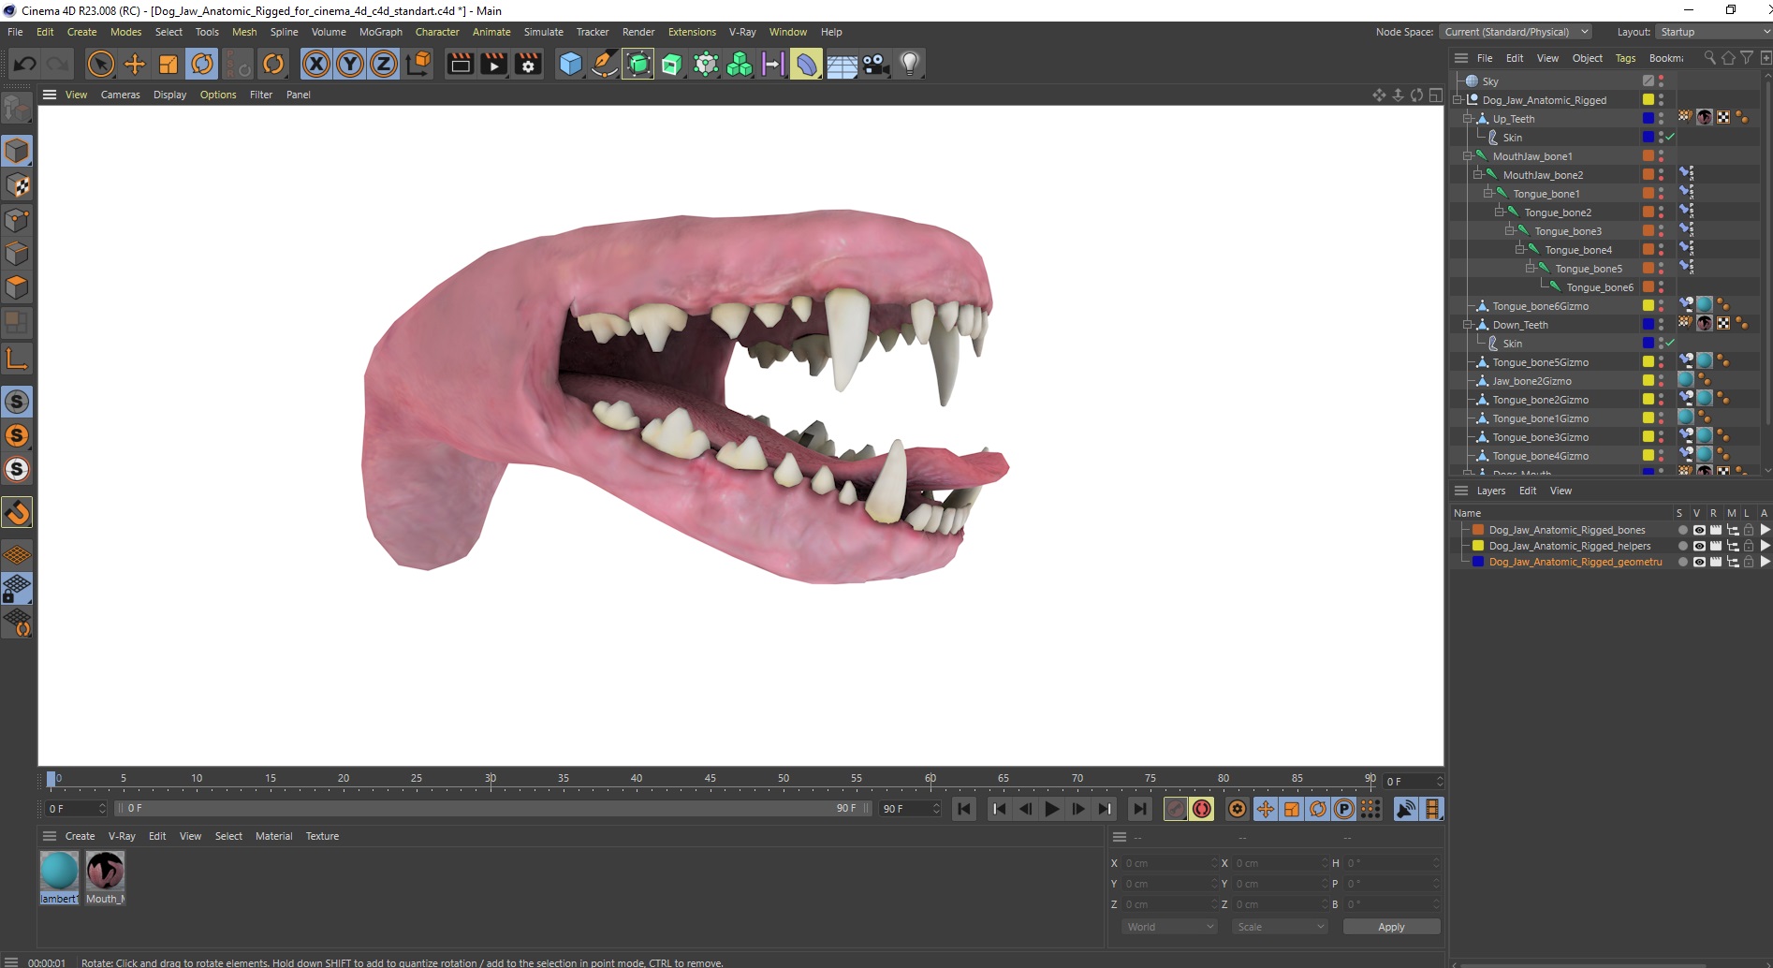Open the V-Ray menu
Viewport: 1773px width, 968px height.
(742, 32)
